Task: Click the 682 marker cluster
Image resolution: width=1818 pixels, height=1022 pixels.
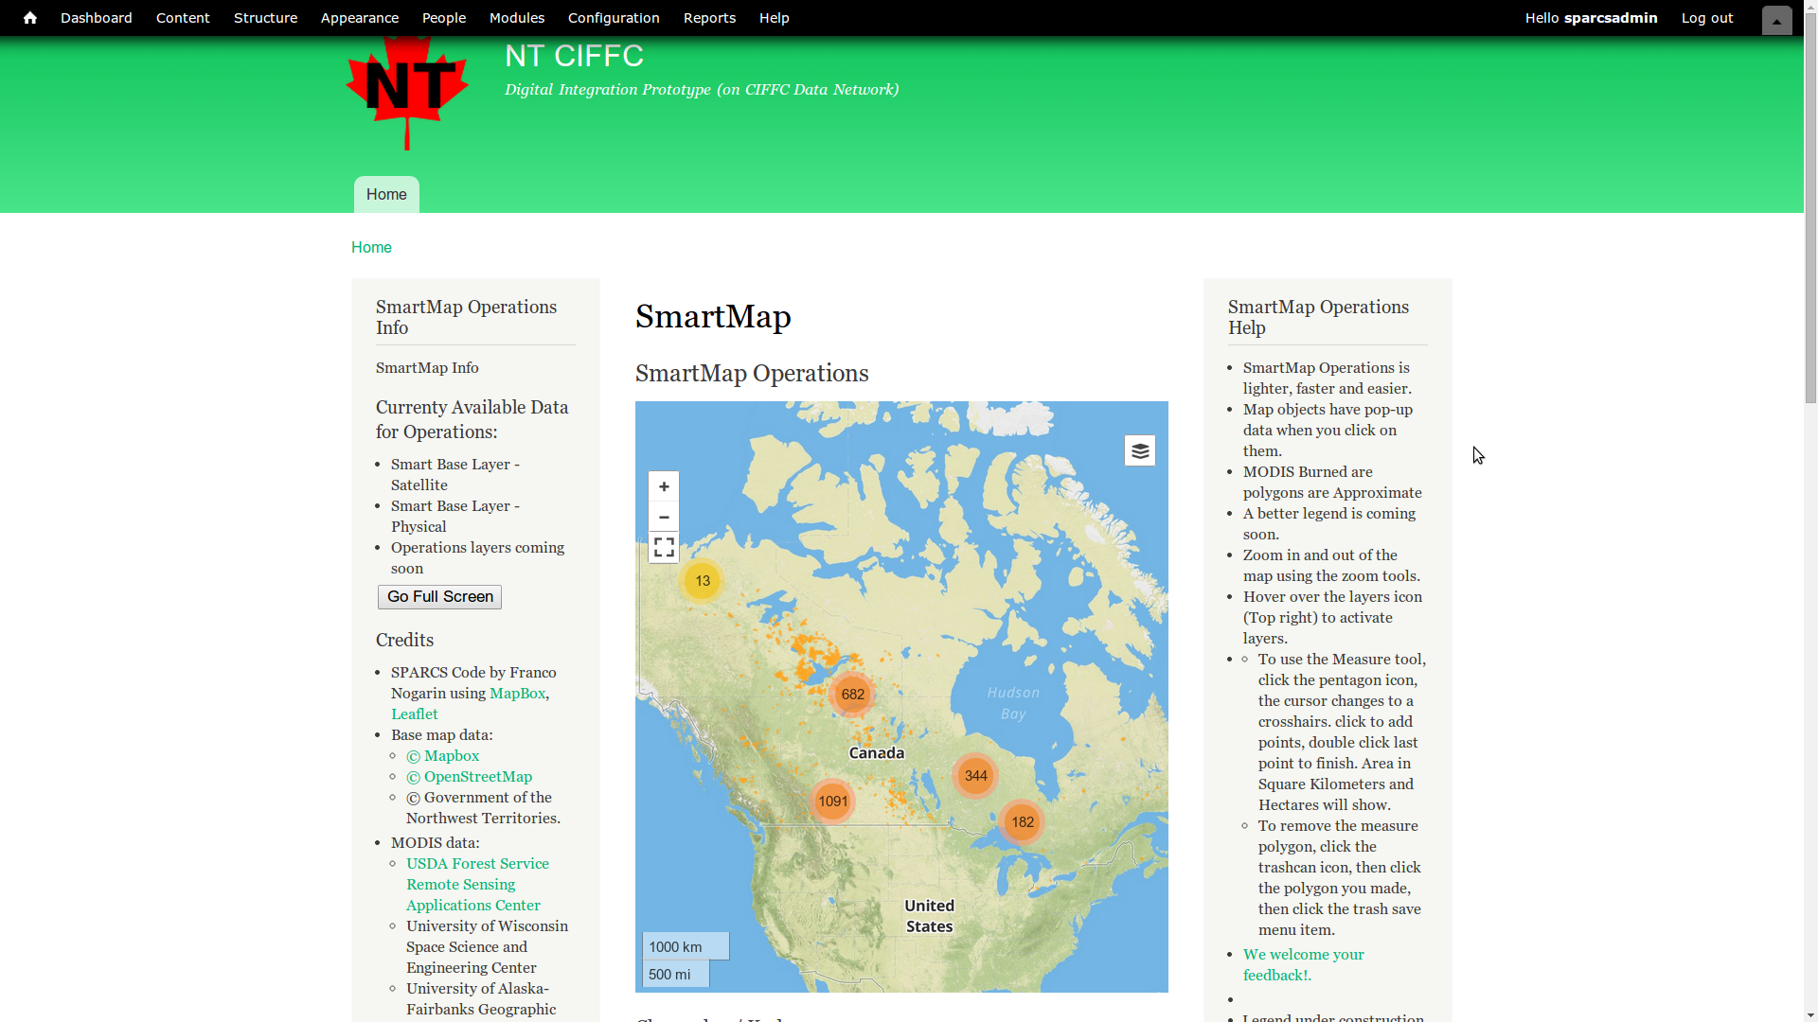Action: point(852,695)
